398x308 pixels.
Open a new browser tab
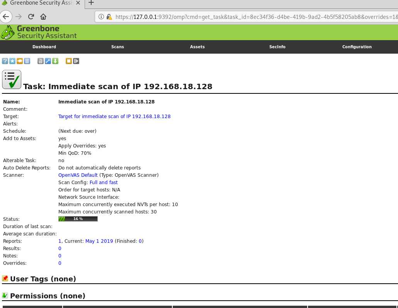[x=91, y=3]
